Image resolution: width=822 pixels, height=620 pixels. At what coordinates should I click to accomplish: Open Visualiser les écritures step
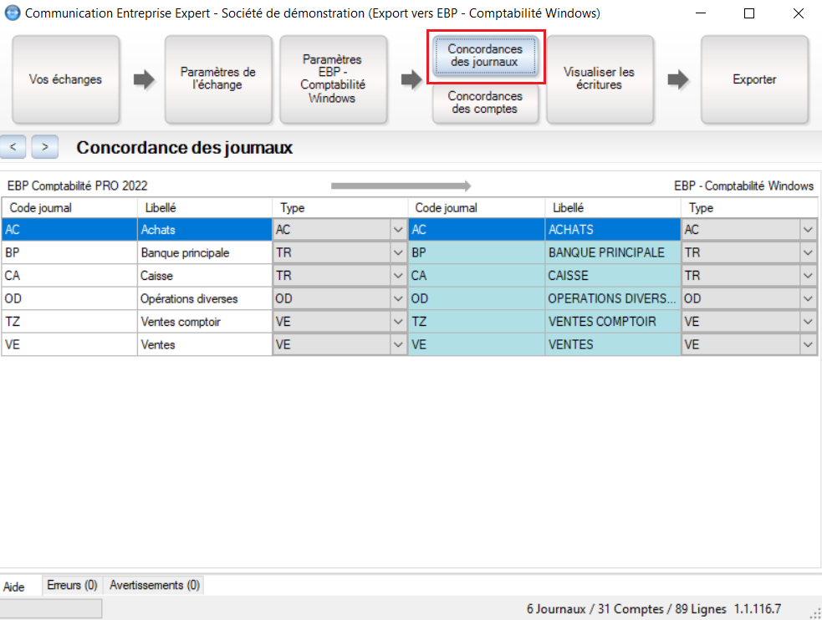[600, 79]
